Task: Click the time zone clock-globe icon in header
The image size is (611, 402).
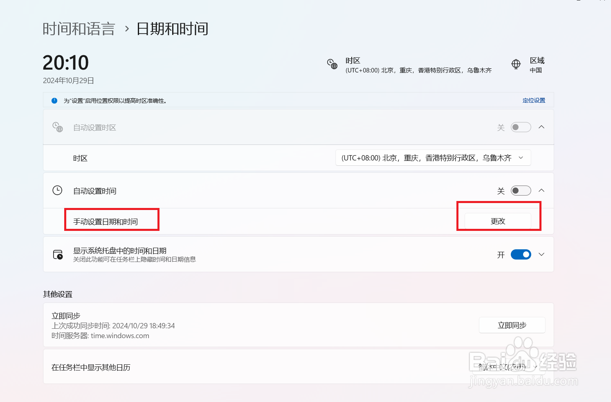Action: click(x=332, y=64)
